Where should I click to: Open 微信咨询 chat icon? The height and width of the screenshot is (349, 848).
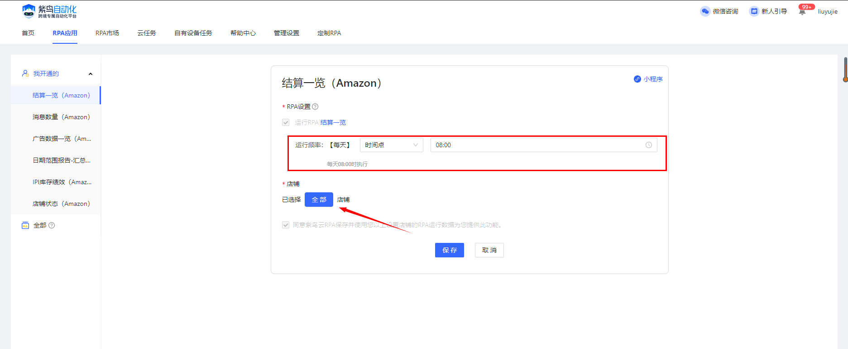coord(705,11)
